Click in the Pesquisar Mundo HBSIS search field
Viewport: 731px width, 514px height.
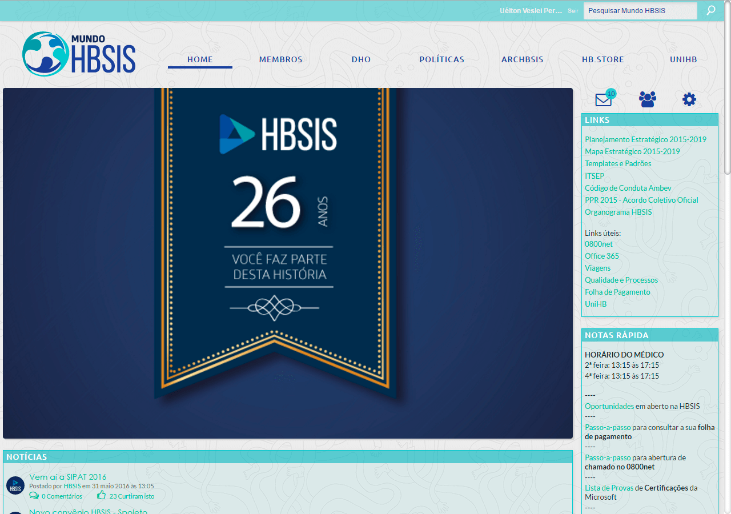[x=640, y=11]
